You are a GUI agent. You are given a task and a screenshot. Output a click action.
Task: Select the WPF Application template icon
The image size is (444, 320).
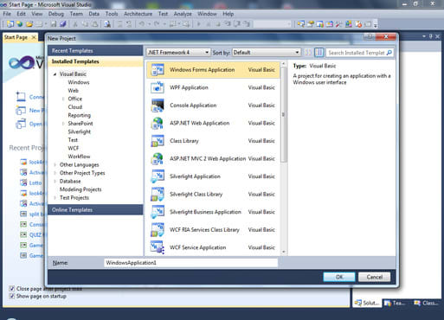tap(158, 87)
